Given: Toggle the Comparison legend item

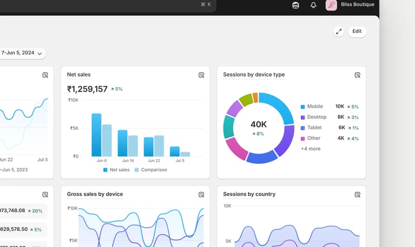Looking at the screenshot, I should tap(151, 170).
